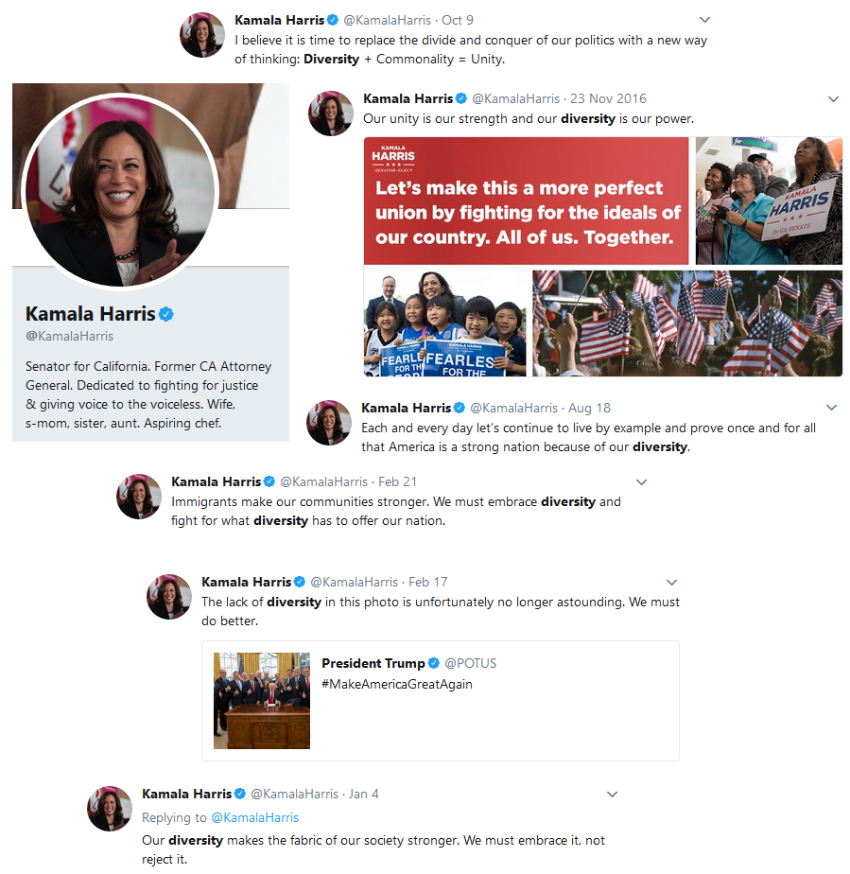Open the Oval Office photo thumbnail

tap(262, 701)
